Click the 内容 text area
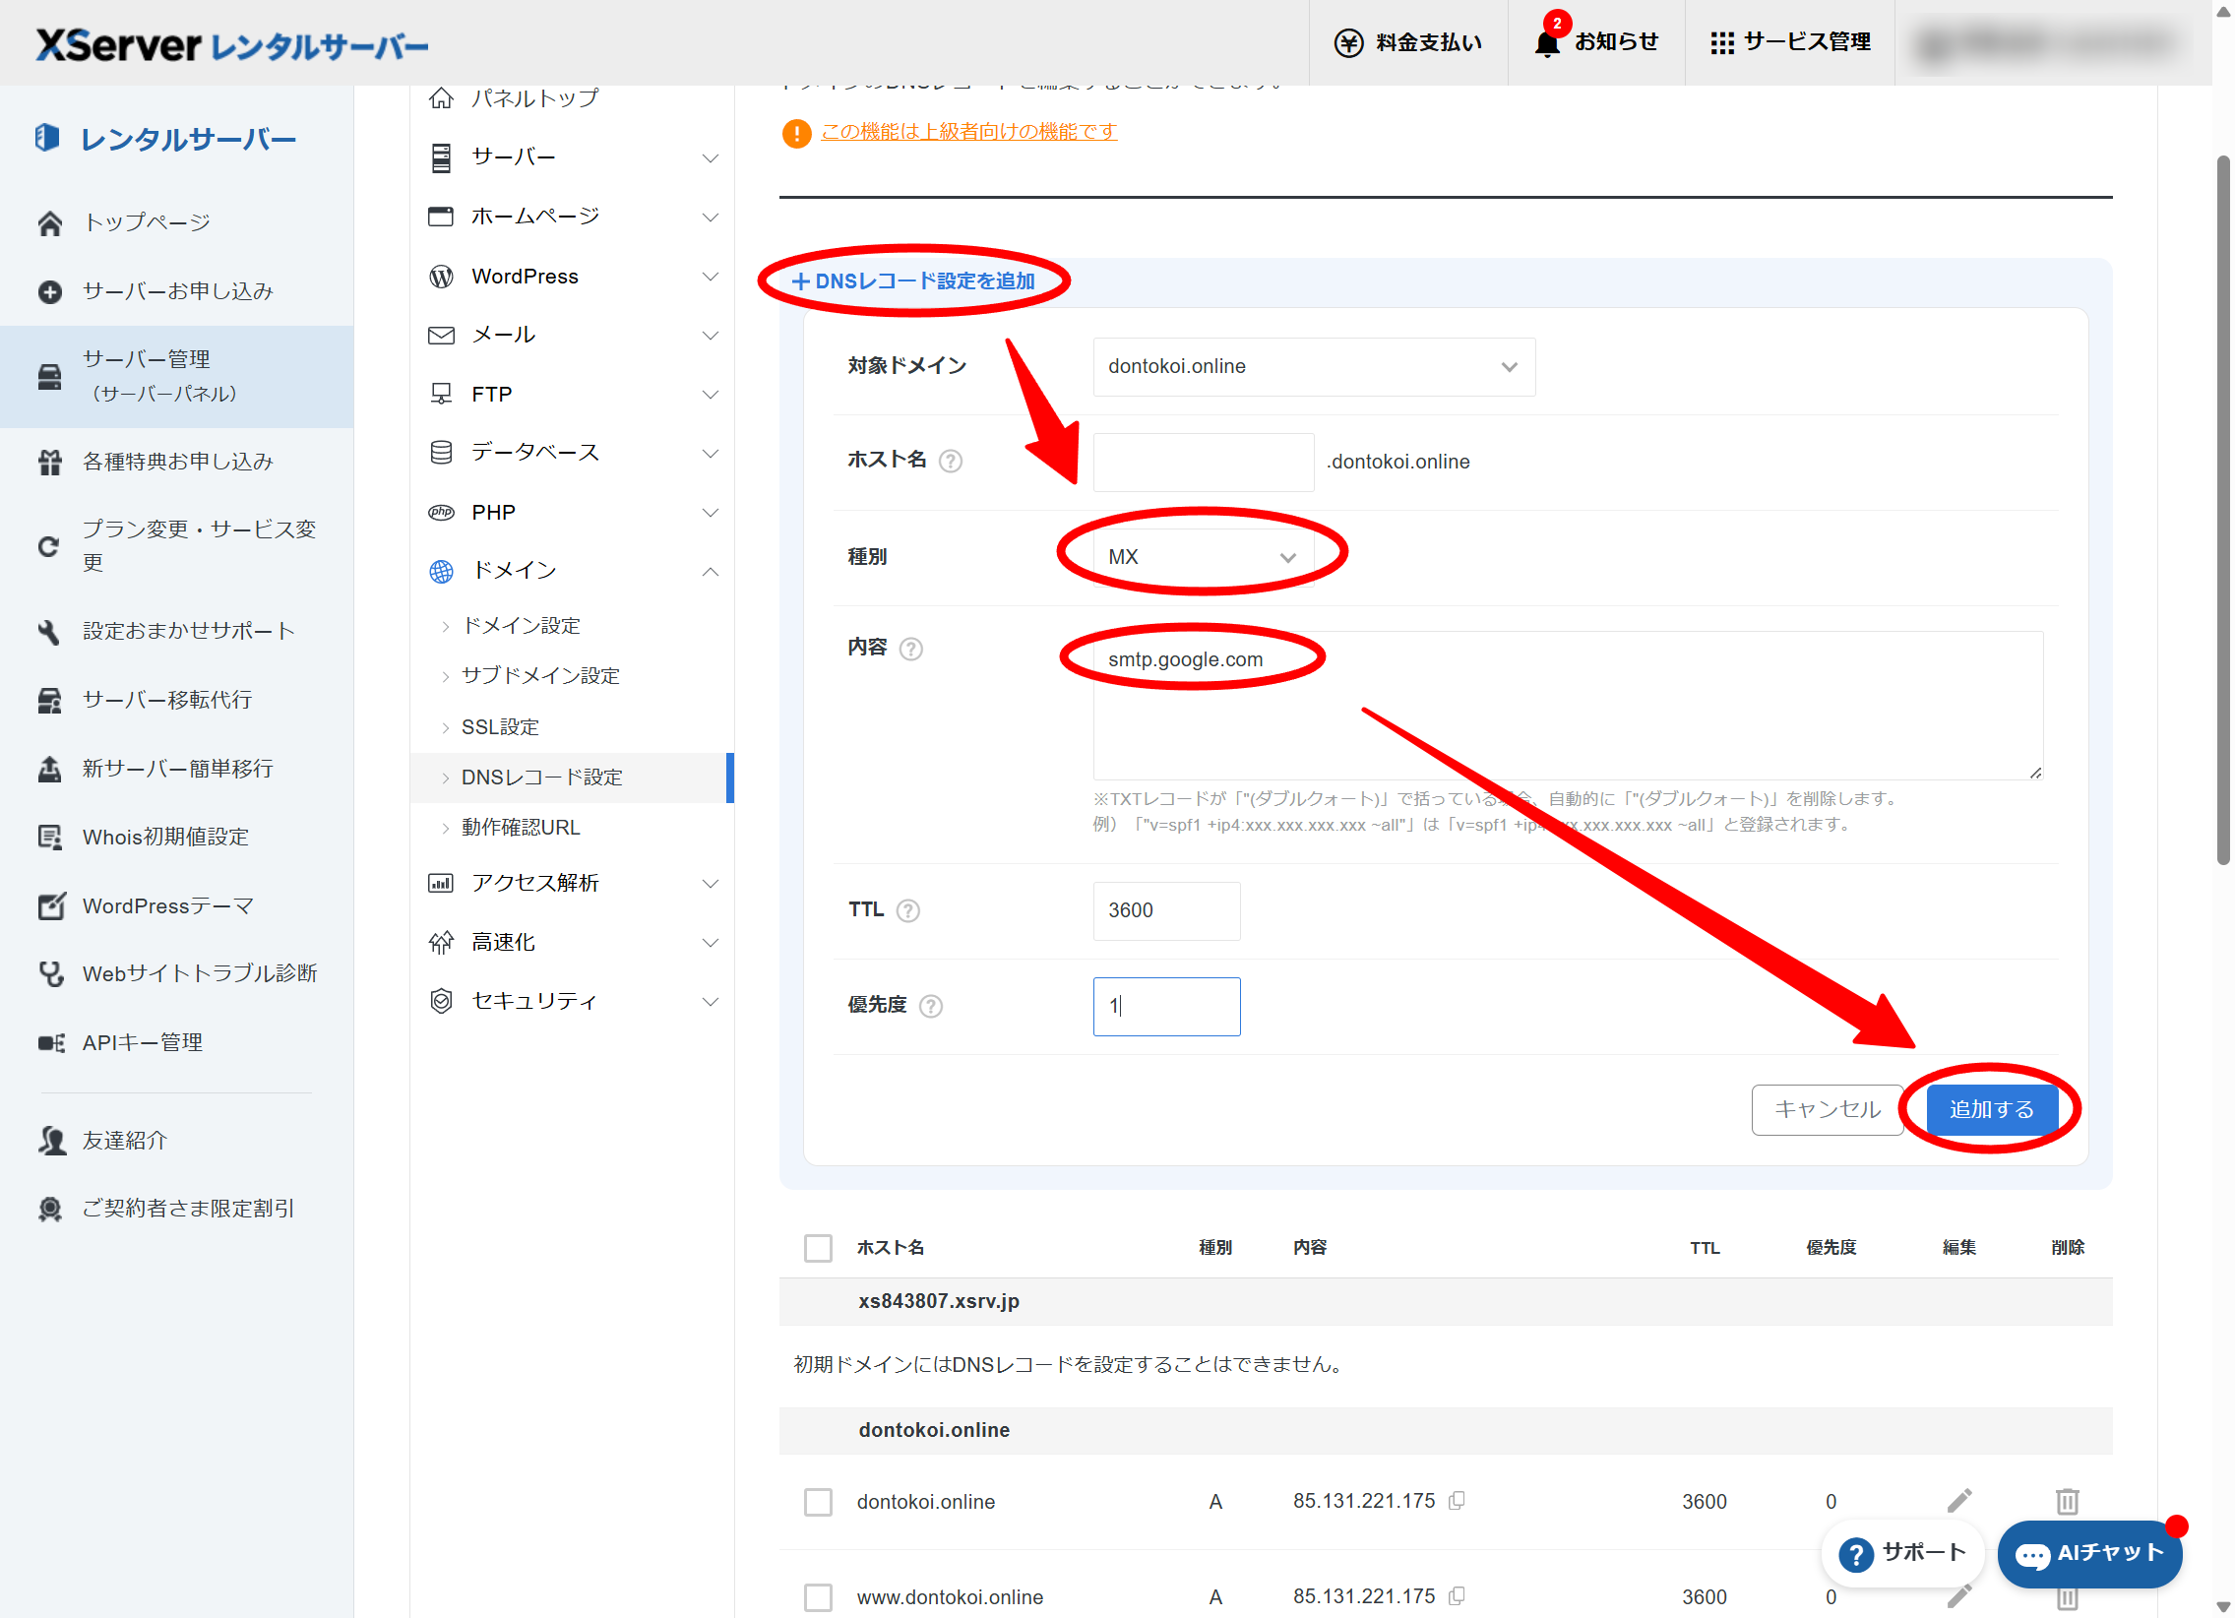Viewport: 2235px width, 1618px height. tap(1568, 706)
